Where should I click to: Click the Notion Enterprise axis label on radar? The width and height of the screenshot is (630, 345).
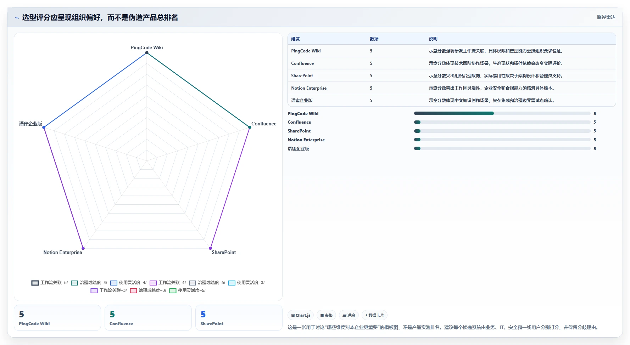click(x=63, y=252)
